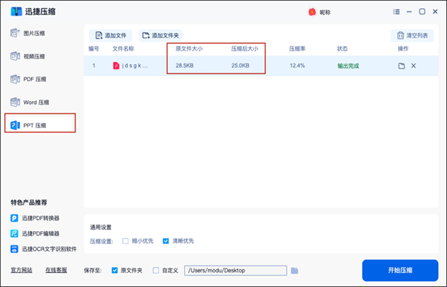447x287 pixels.
Task: Browse folder icon beside save path
Action: [294, 271]
